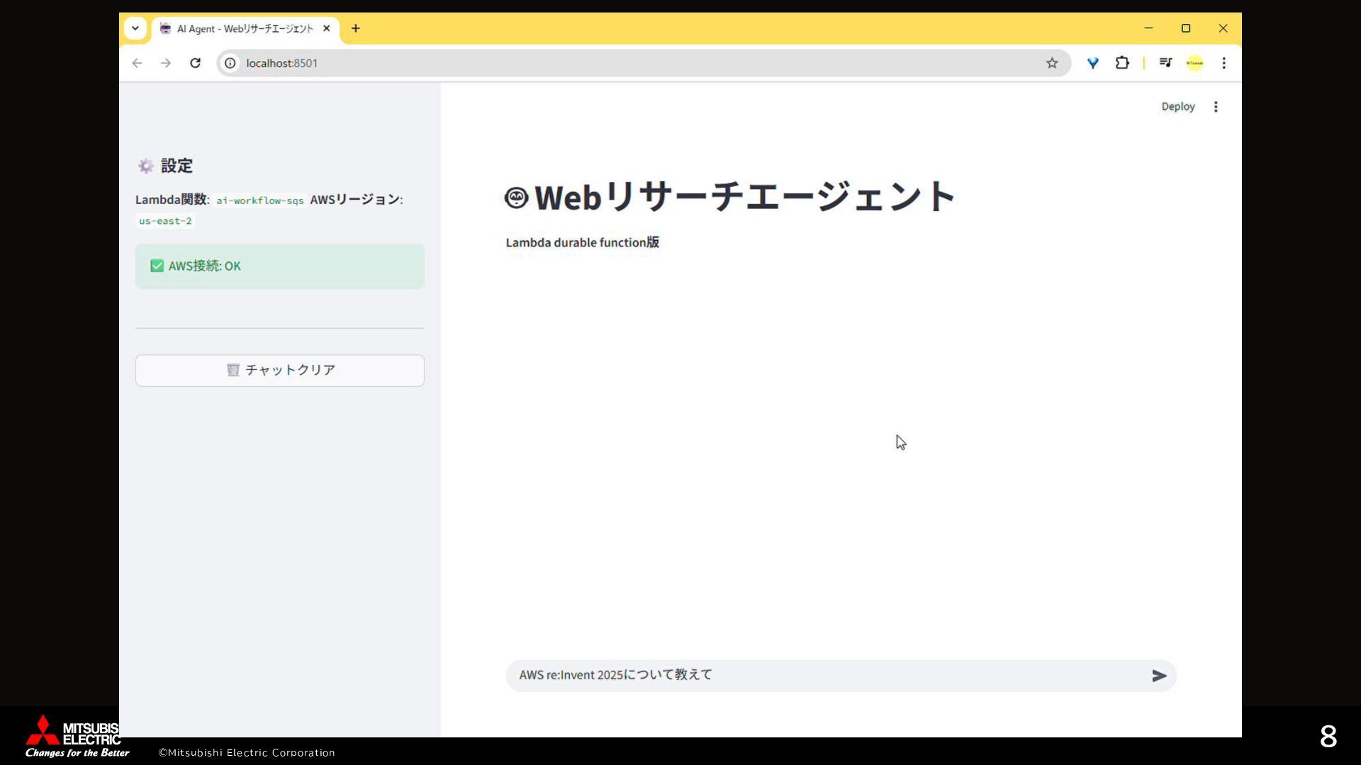Screen dimensions: 1361x765
Task: Open a new browser tab
Action: (356, 28)
